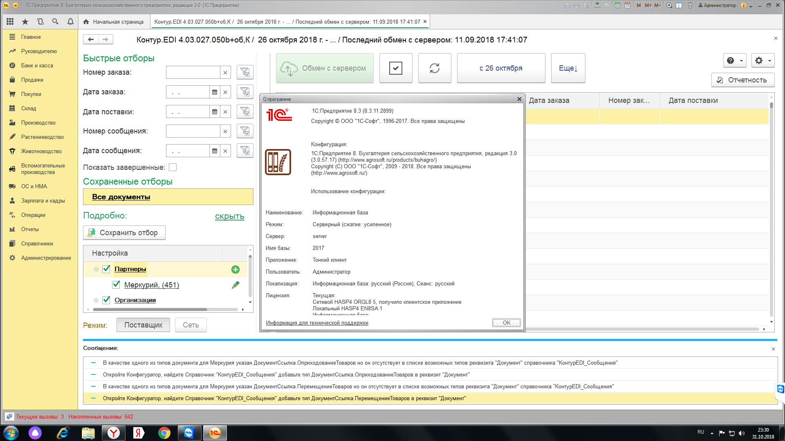785x441 pixels.
Task: Open the search magnifier in the top panel
Action: 55,22
